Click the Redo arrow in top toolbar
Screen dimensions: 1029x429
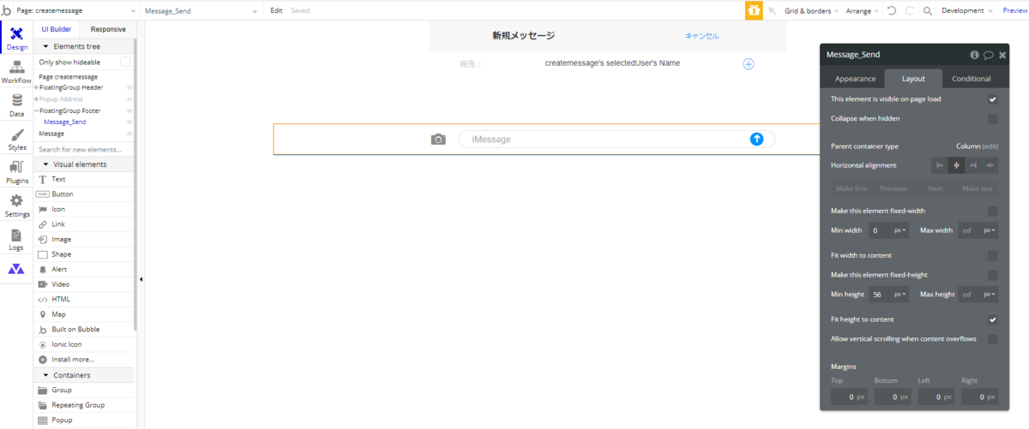point(909,11)
